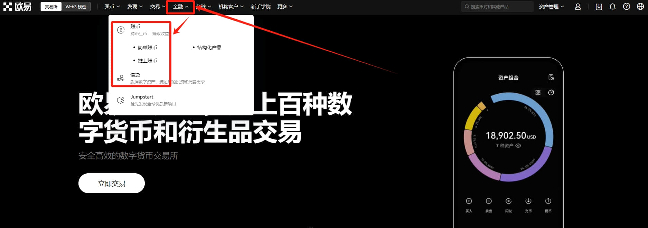The height and width of the screenshot is (228, 648).
Task: Click the search coin pairs input field
Action: pyautogui.click(x=497, y=7)
